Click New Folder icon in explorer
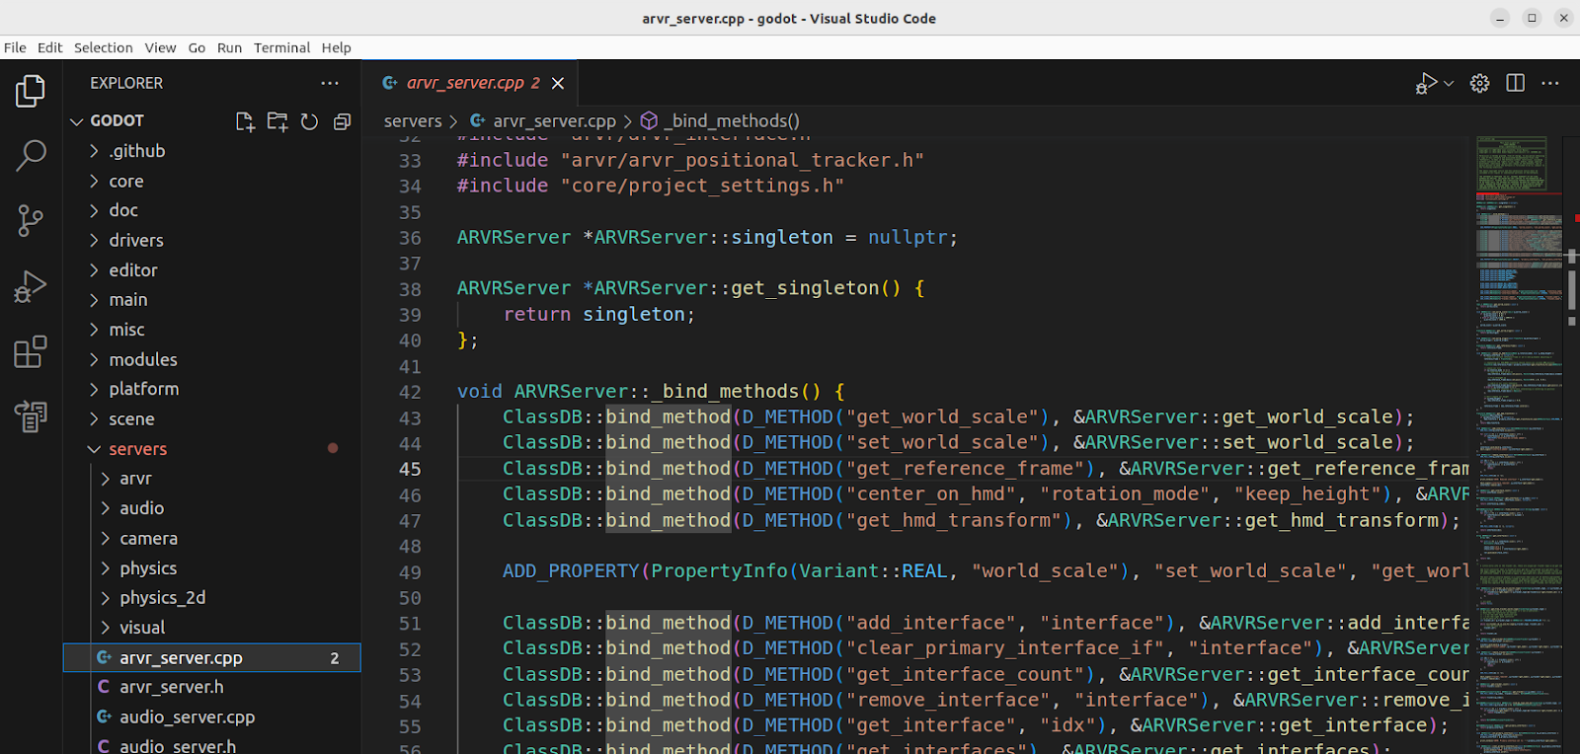The image size is (1580, 754). [277, 121]
